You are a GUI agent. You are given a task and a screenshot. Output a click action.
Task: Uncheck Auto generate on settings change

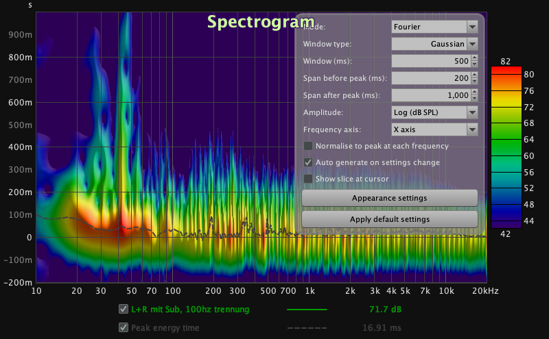click(x=308, y=162)
